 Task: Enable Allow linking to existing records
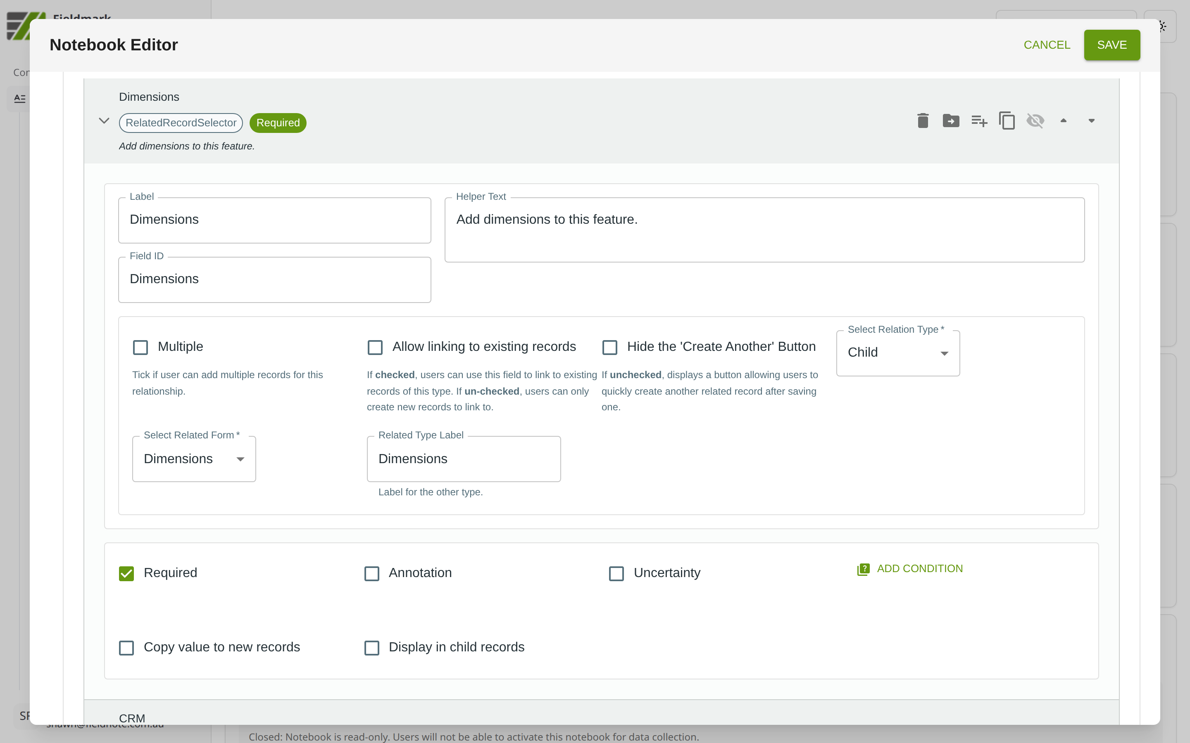point(375,348)
